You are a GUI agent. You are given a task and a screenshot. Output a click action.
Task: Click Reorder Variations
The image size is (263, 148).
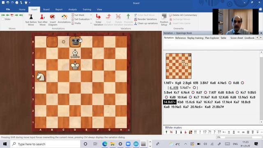(x=145, y=19)
